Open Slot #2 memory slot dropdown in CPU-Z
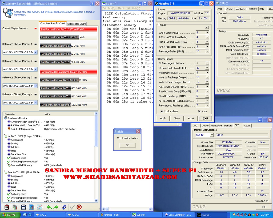Viewport: 273px width, 218px height. 212,135
